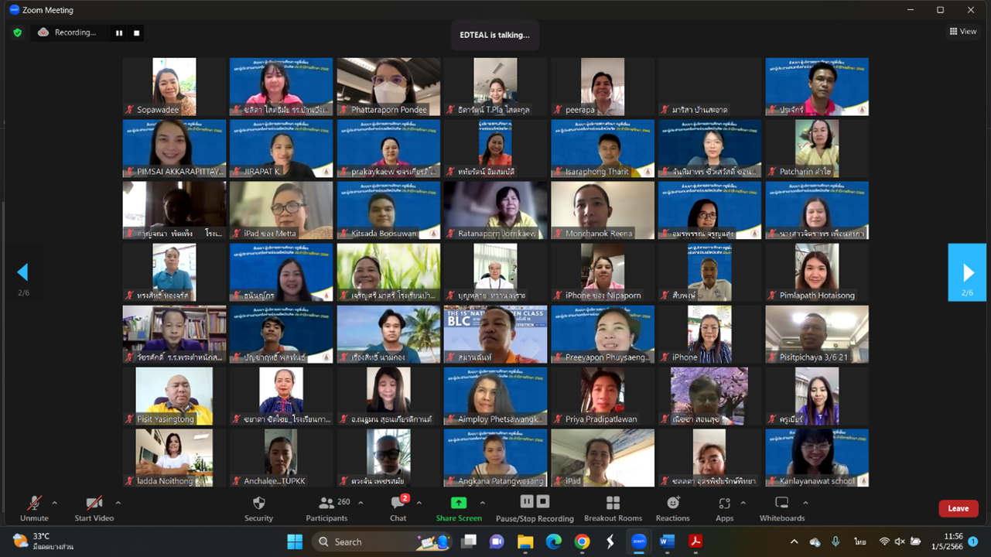Open the Security shield options
Screen dimensions: 991x557
(258, 508)
